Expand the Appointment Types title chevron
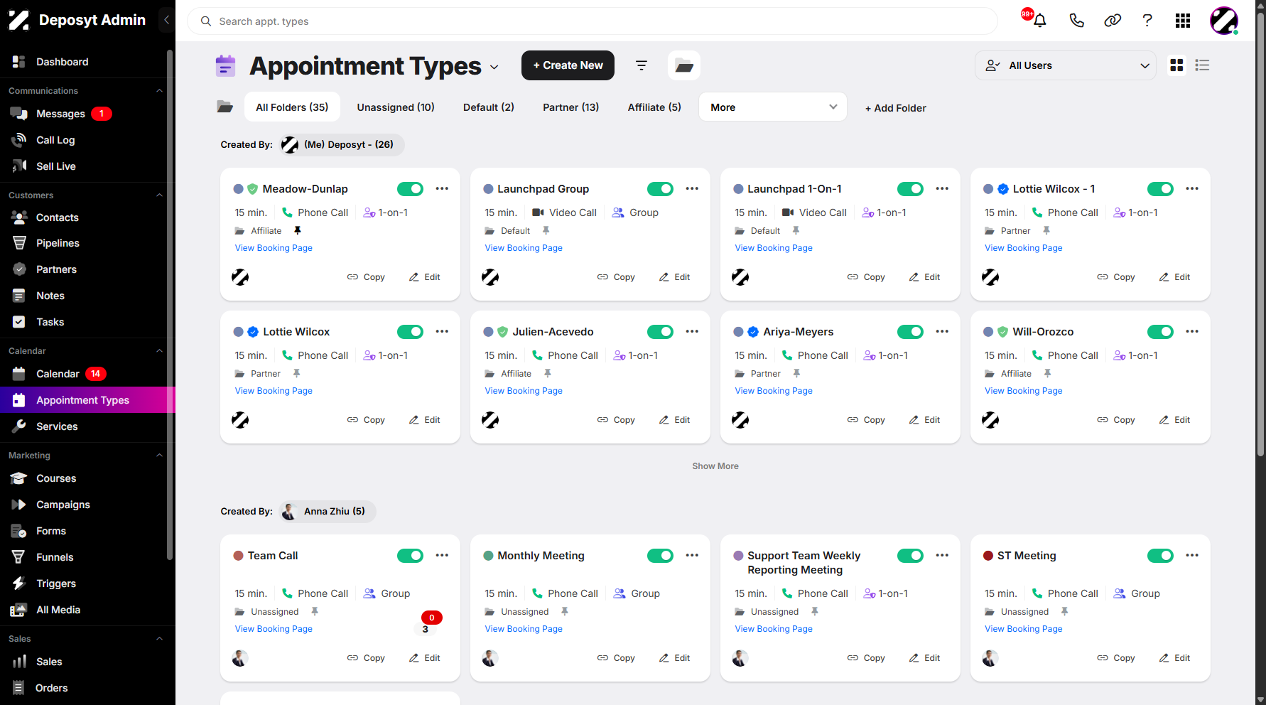This screenshot has height=705, width=1266. click(494, 67)
